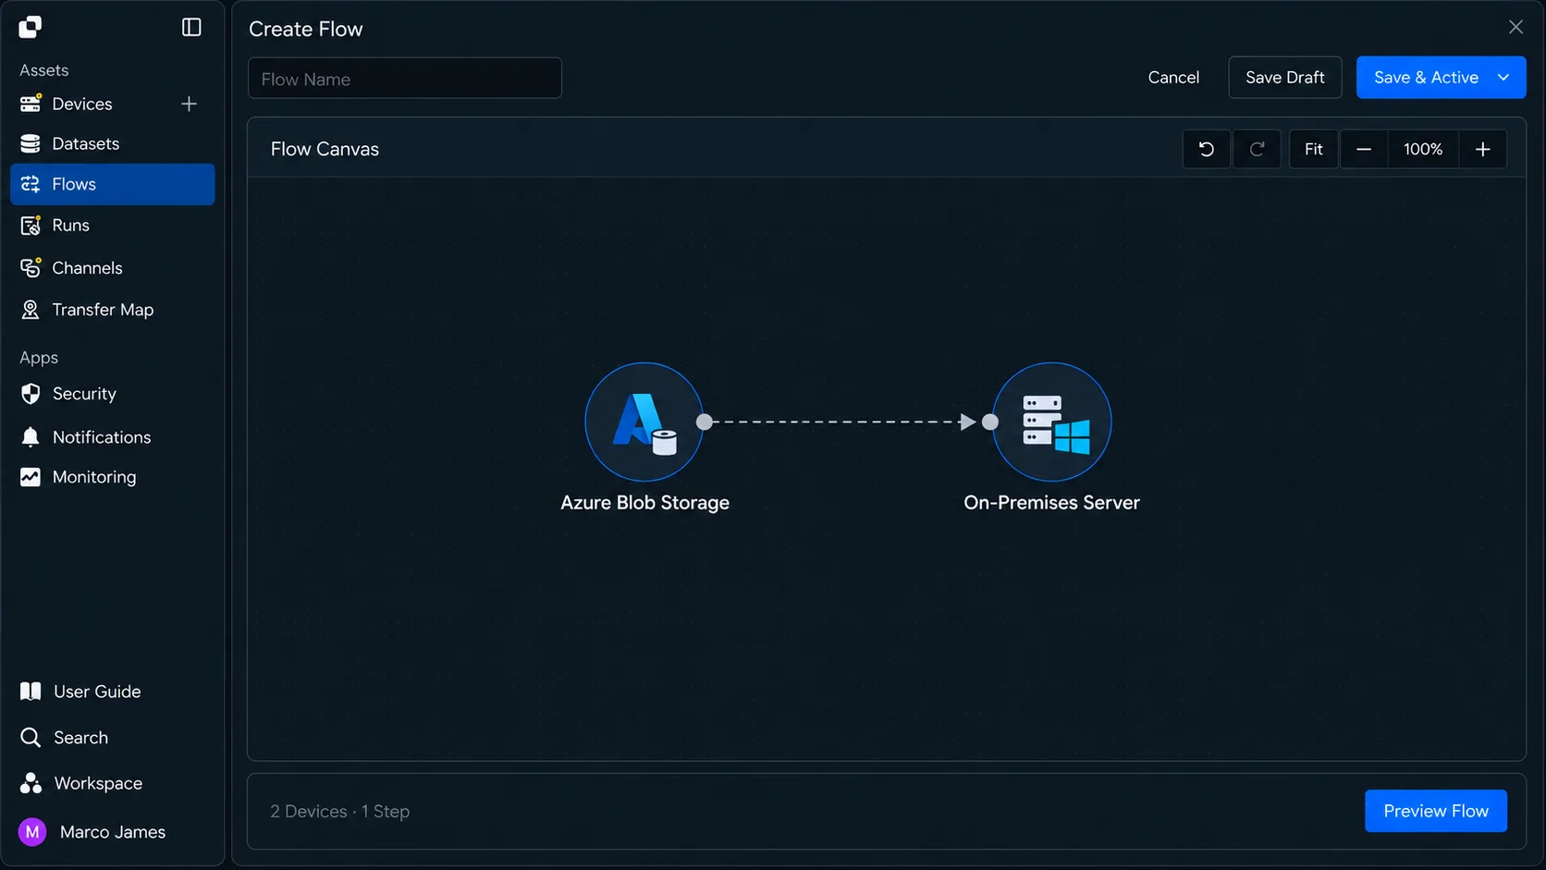Click '2 Devices · 1 Step' summary text

pos(339,811)
